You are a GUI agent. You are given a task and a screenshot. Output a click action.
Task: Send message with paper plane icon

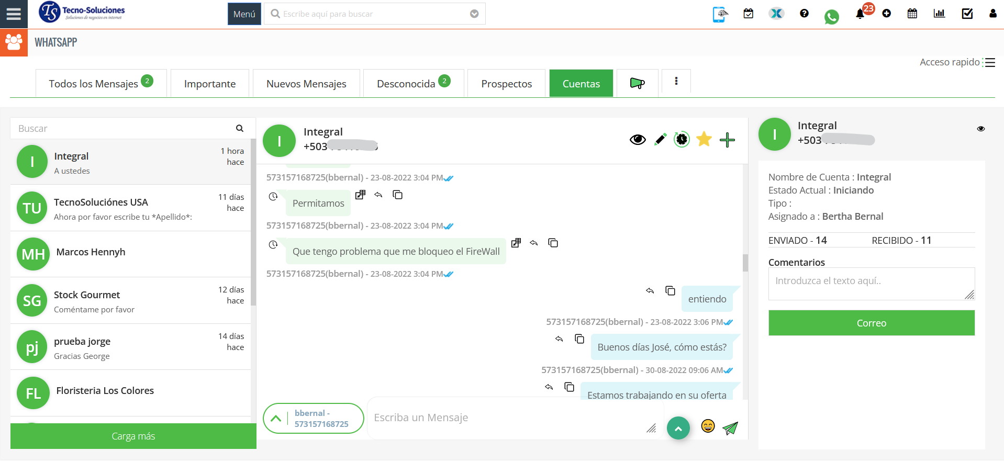coord(730,428)
